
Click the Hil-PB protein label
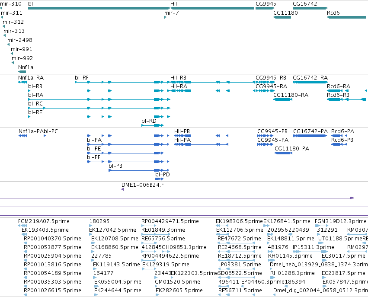(182, 131)
